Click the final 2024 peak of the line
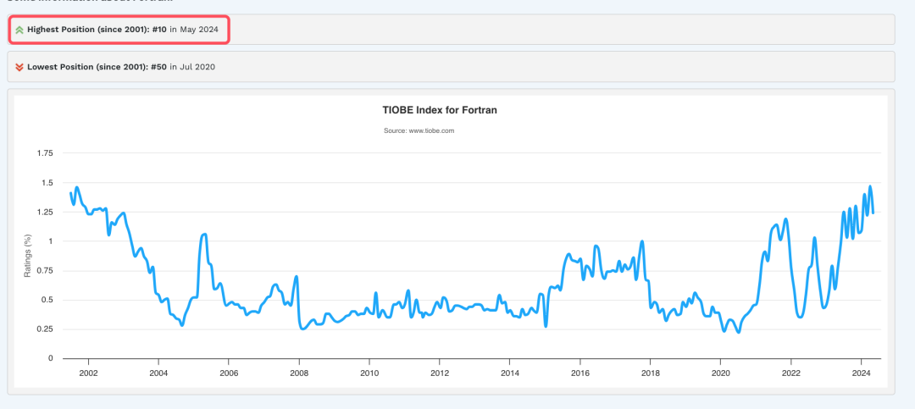Screen dimensions: 915x409 (869, 186)
